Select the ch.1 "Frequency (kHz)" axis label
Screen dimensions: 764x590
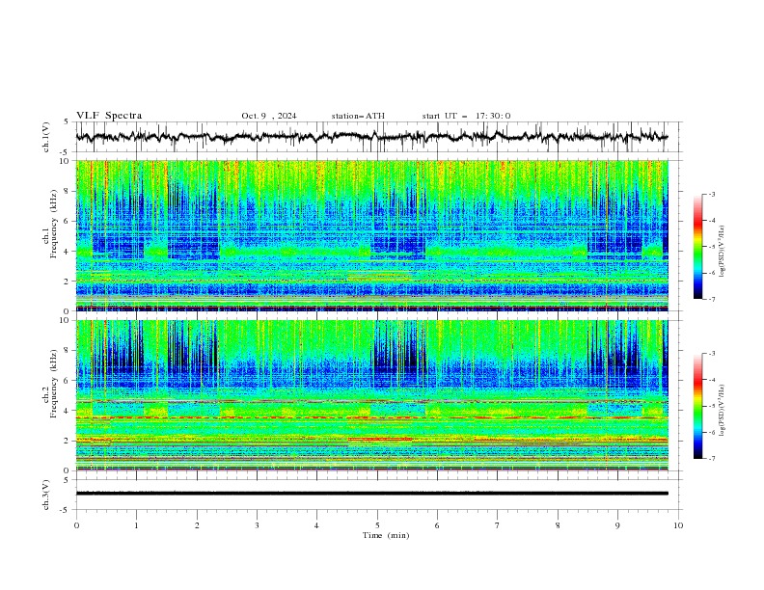pyautogui.click(x=54, y=224)
